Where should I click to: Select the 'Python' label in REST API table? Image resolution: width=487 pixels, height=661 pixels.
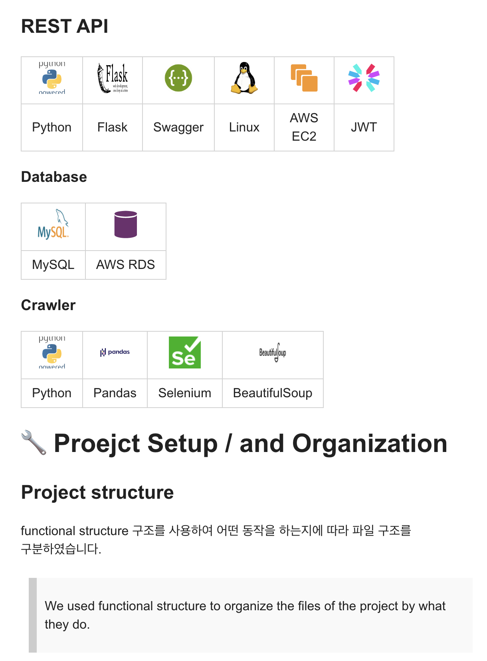[x=52, y=127]
